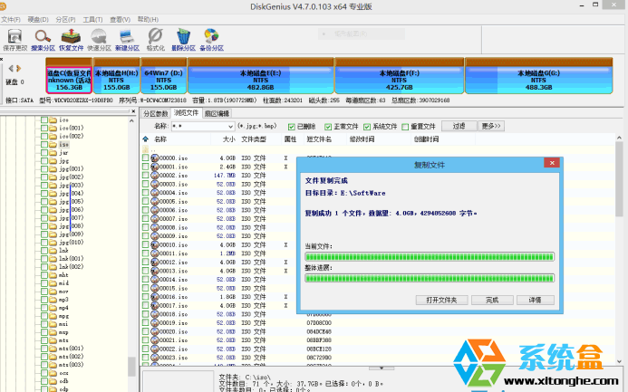
Task: Click the 保存更改 (Save Changes) toolbar icon
Action: (14, 36)
